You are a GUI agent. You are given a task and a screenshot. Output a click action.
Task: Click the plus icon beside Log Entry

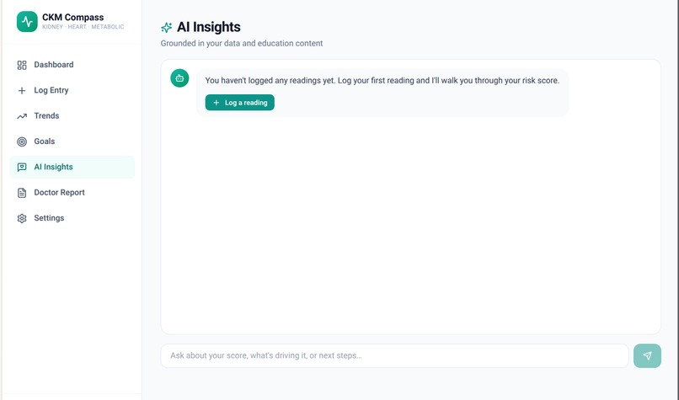coord(22,90)
